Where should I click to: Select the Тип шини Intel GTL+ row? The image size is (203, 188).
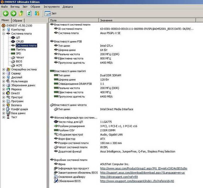coord(122,46)
